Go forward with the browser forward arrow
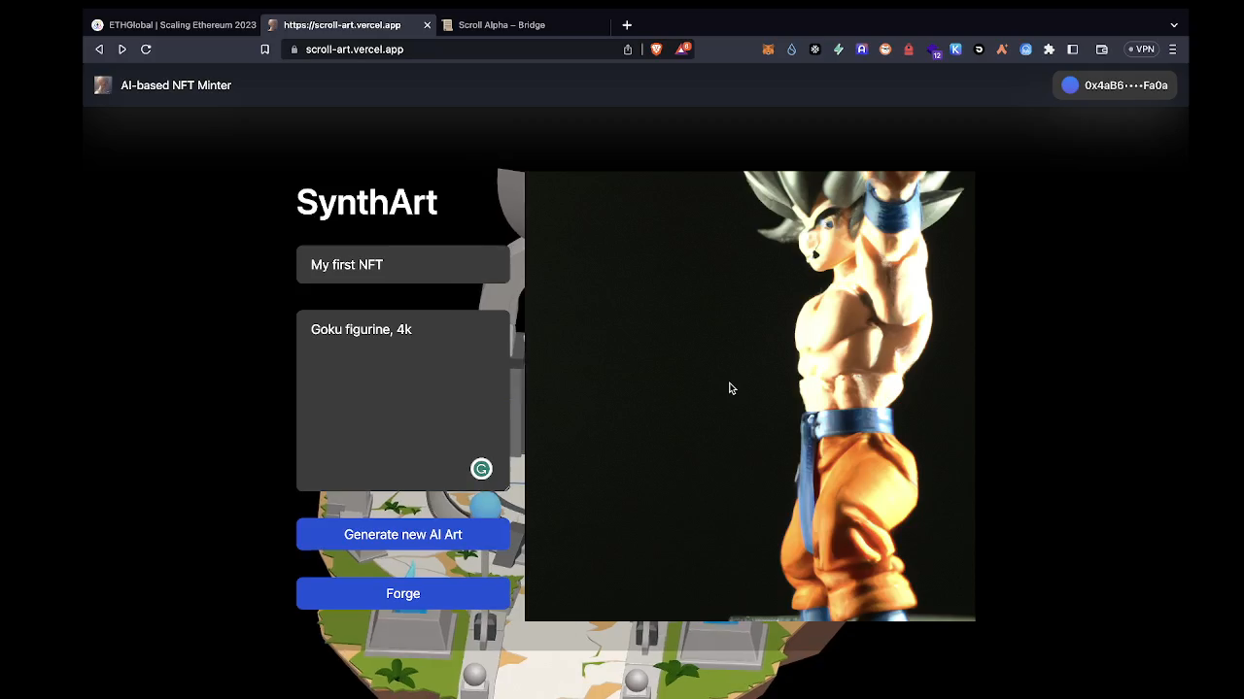Viewport: 1244px width, 699px height. click(122, 50)
